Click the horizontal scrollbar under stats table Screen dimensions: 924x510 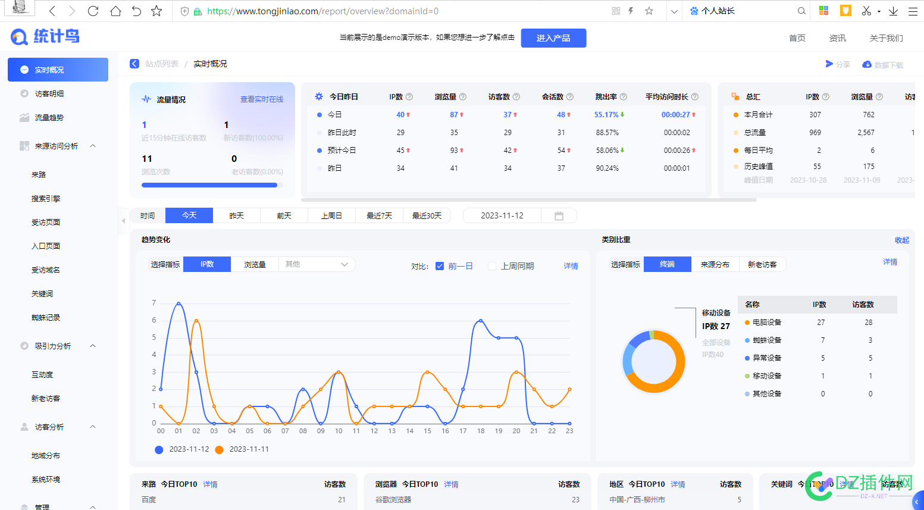click(529, 200)
